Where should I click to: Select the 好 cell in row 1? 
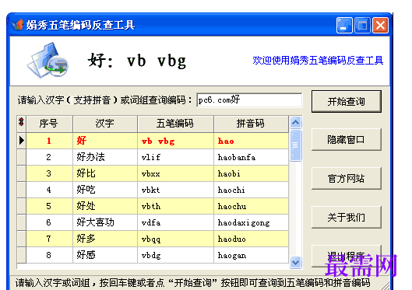(x=105, y=141)
